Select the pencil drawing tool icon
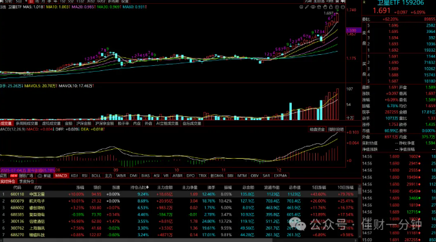This screenshot has width=436, height=242. tap(307, 7)
